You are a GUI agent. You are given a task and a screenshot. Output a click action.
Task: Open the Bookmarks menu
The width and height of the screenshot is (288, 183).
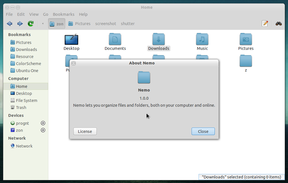pyautogui.click(x=64, y=14)
